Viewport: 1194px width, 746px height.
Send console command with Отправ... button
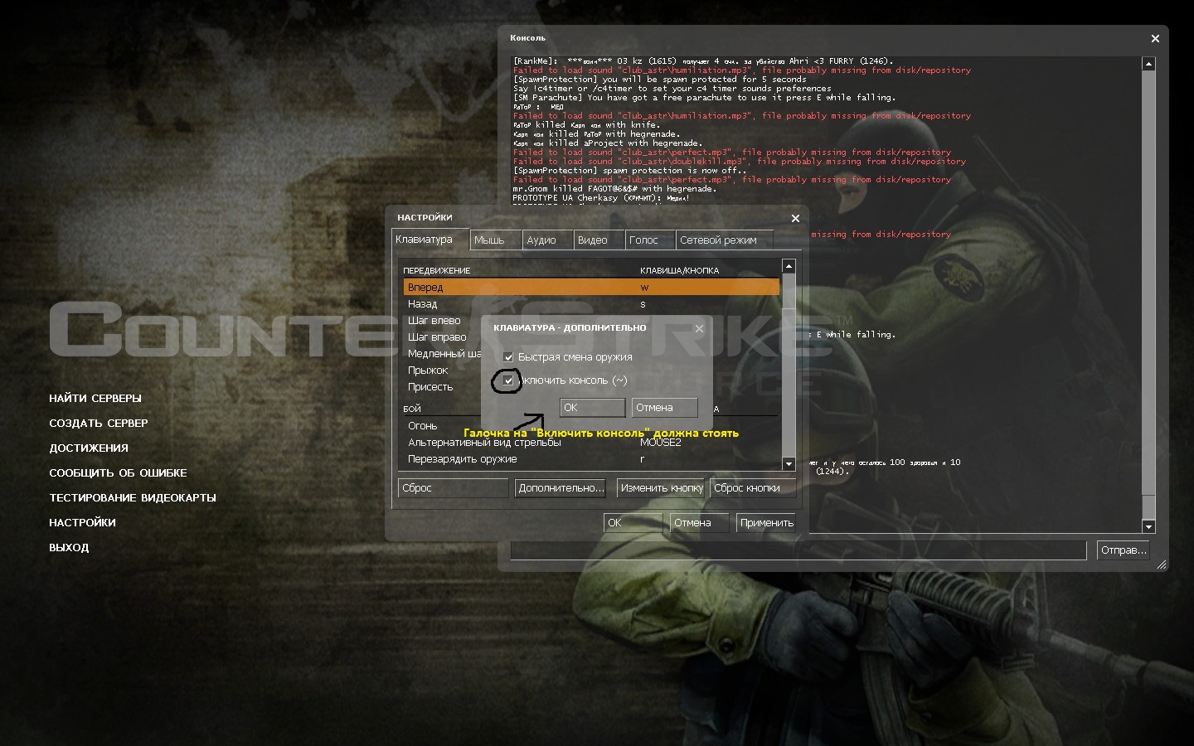point(1124,550)
